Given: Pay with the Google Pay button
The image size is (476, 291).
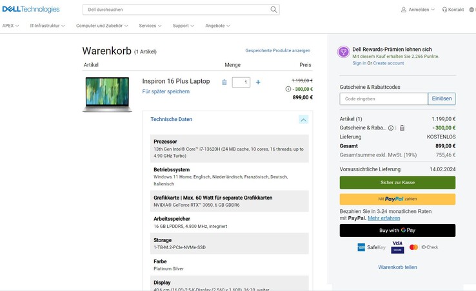Looking at the screenshot, I should (397, 230).
